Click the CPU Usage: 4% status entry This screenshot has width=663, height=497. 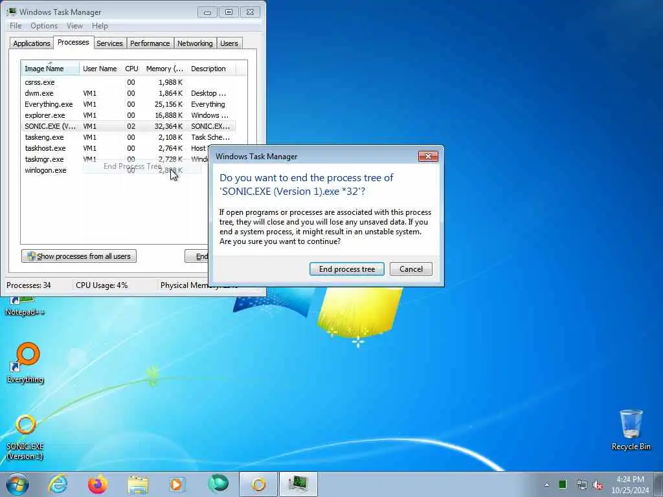pyautogui.click(x=102, y=285)
